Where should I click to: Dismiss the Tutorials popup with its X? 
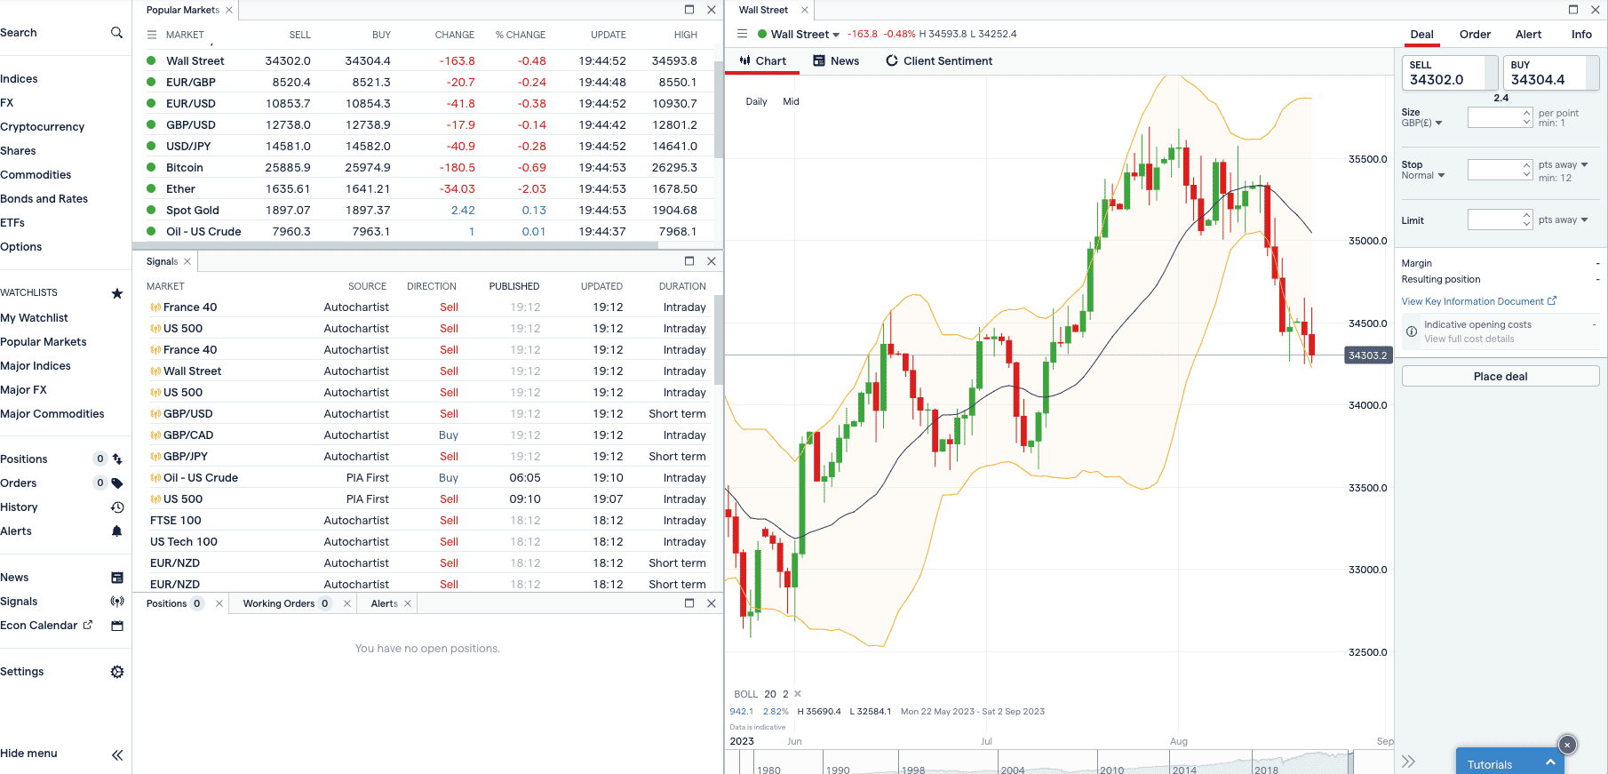click(1567, 745)
